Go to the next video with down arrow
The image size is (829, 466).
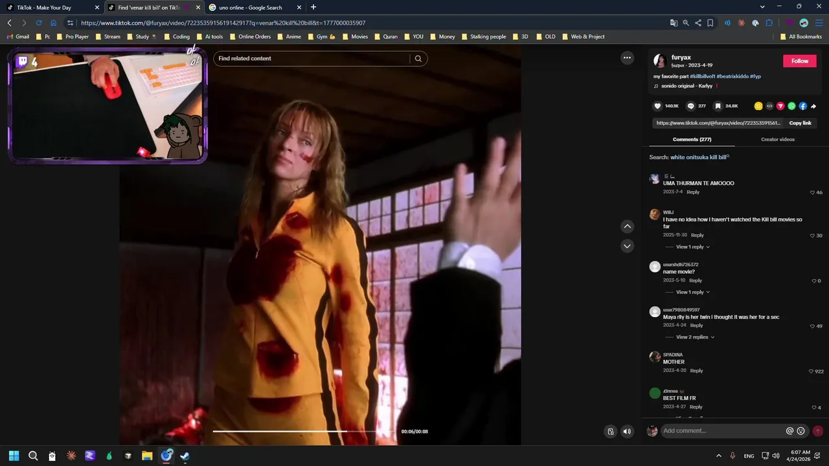click(627, 246)
